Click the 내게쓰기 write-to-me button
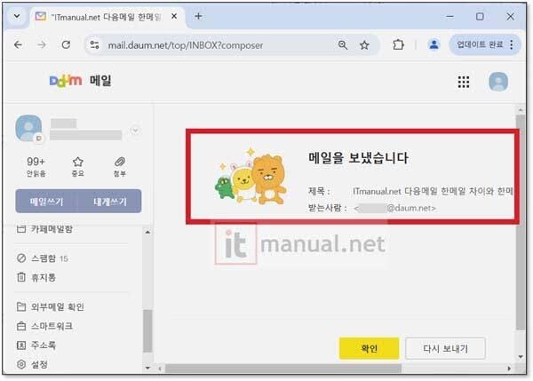The image size is (533, 381). pos(110,202)
